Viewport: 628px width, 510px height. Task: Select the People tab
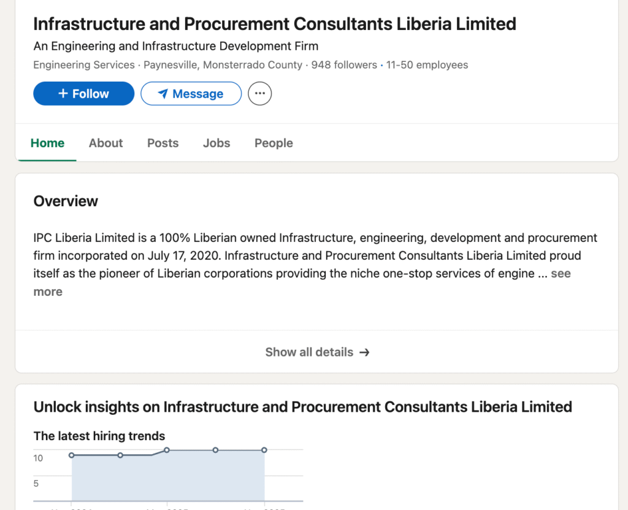click(274, 143)
